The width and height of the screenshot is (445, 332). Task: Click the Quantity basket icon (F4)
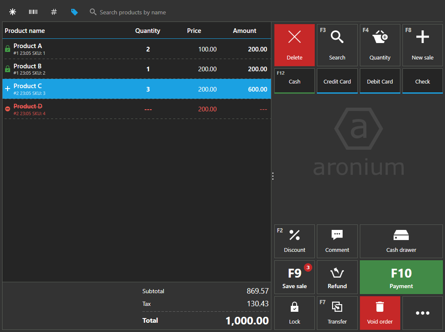[380, 45]
